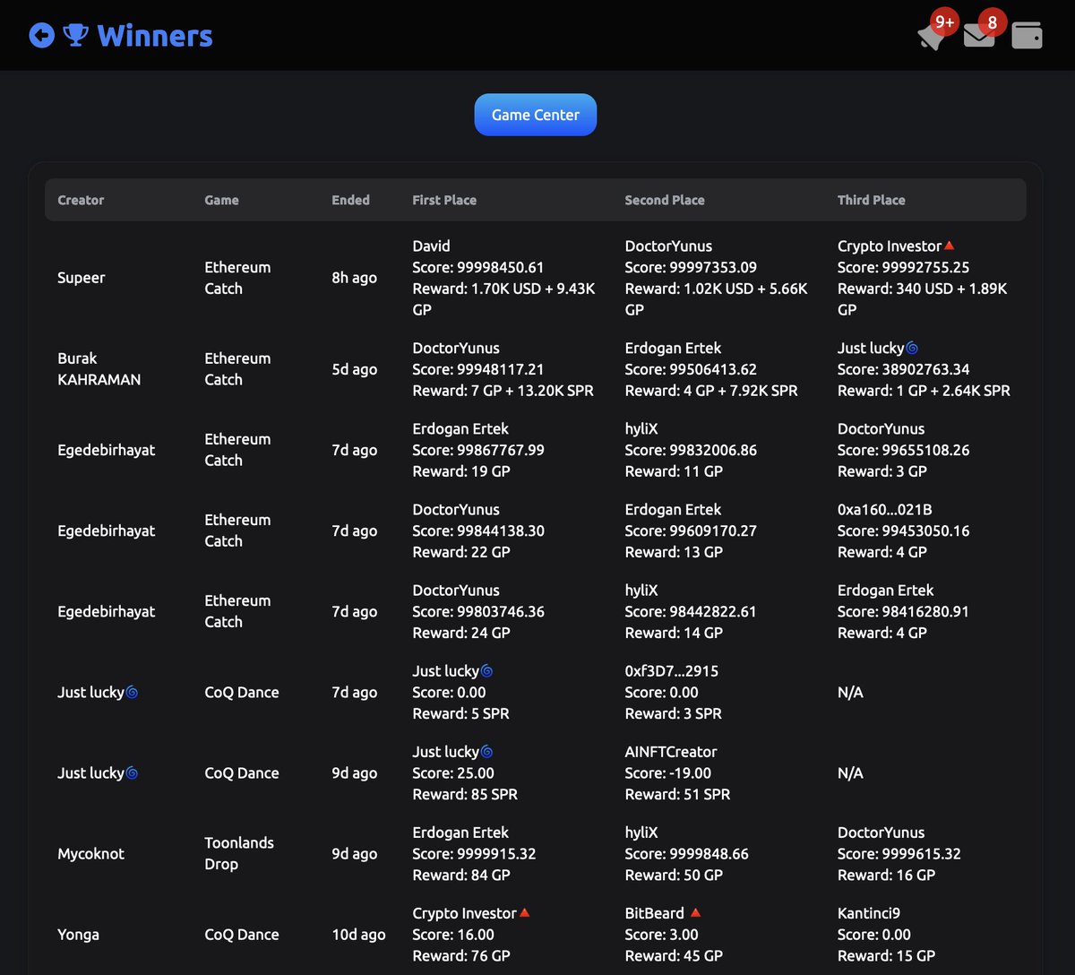Image resolution: width=1075 pixels, height=975 pixels.
Task: Click Score: 9999848.66
Action: point(686,853)
